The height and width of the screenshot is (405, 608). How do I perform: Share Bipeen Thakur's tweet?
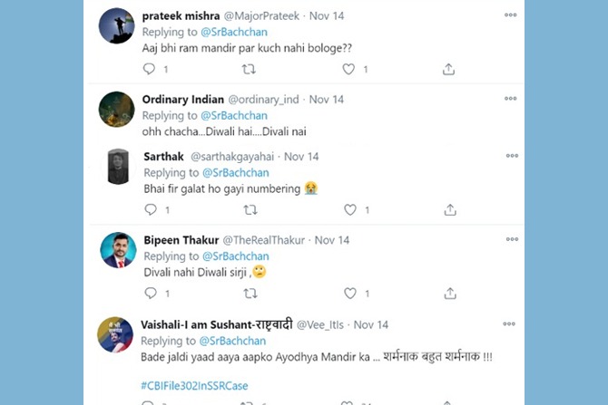[449, 294]
